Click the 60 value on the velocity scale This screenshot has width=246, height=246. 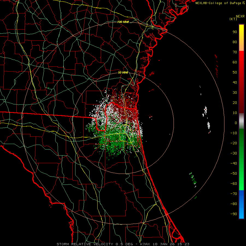coord(235,62)
